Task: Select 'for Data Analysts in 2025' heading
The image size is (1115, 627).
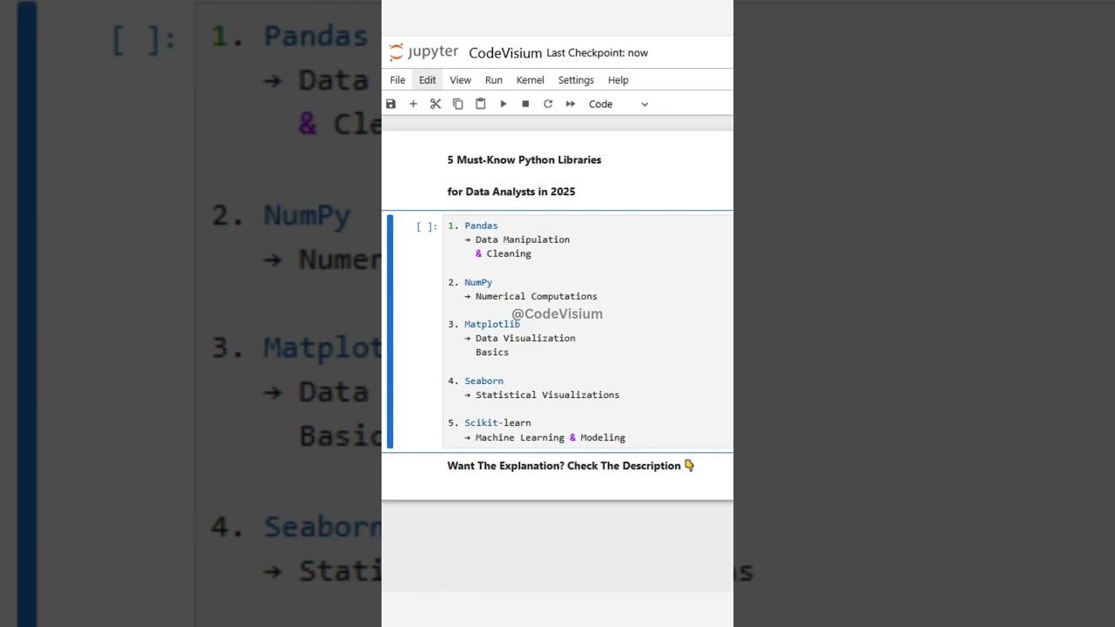Action: coord(511,192)
